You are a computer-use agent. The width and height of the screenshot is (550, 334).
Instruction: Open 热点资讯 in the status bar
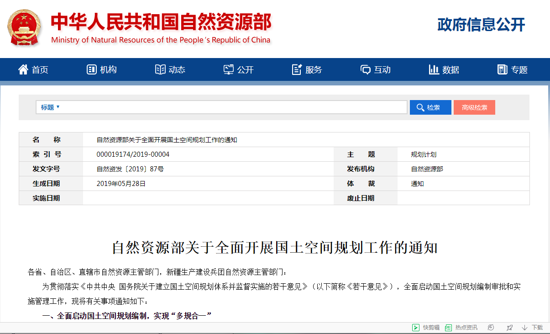coord(461,328)
